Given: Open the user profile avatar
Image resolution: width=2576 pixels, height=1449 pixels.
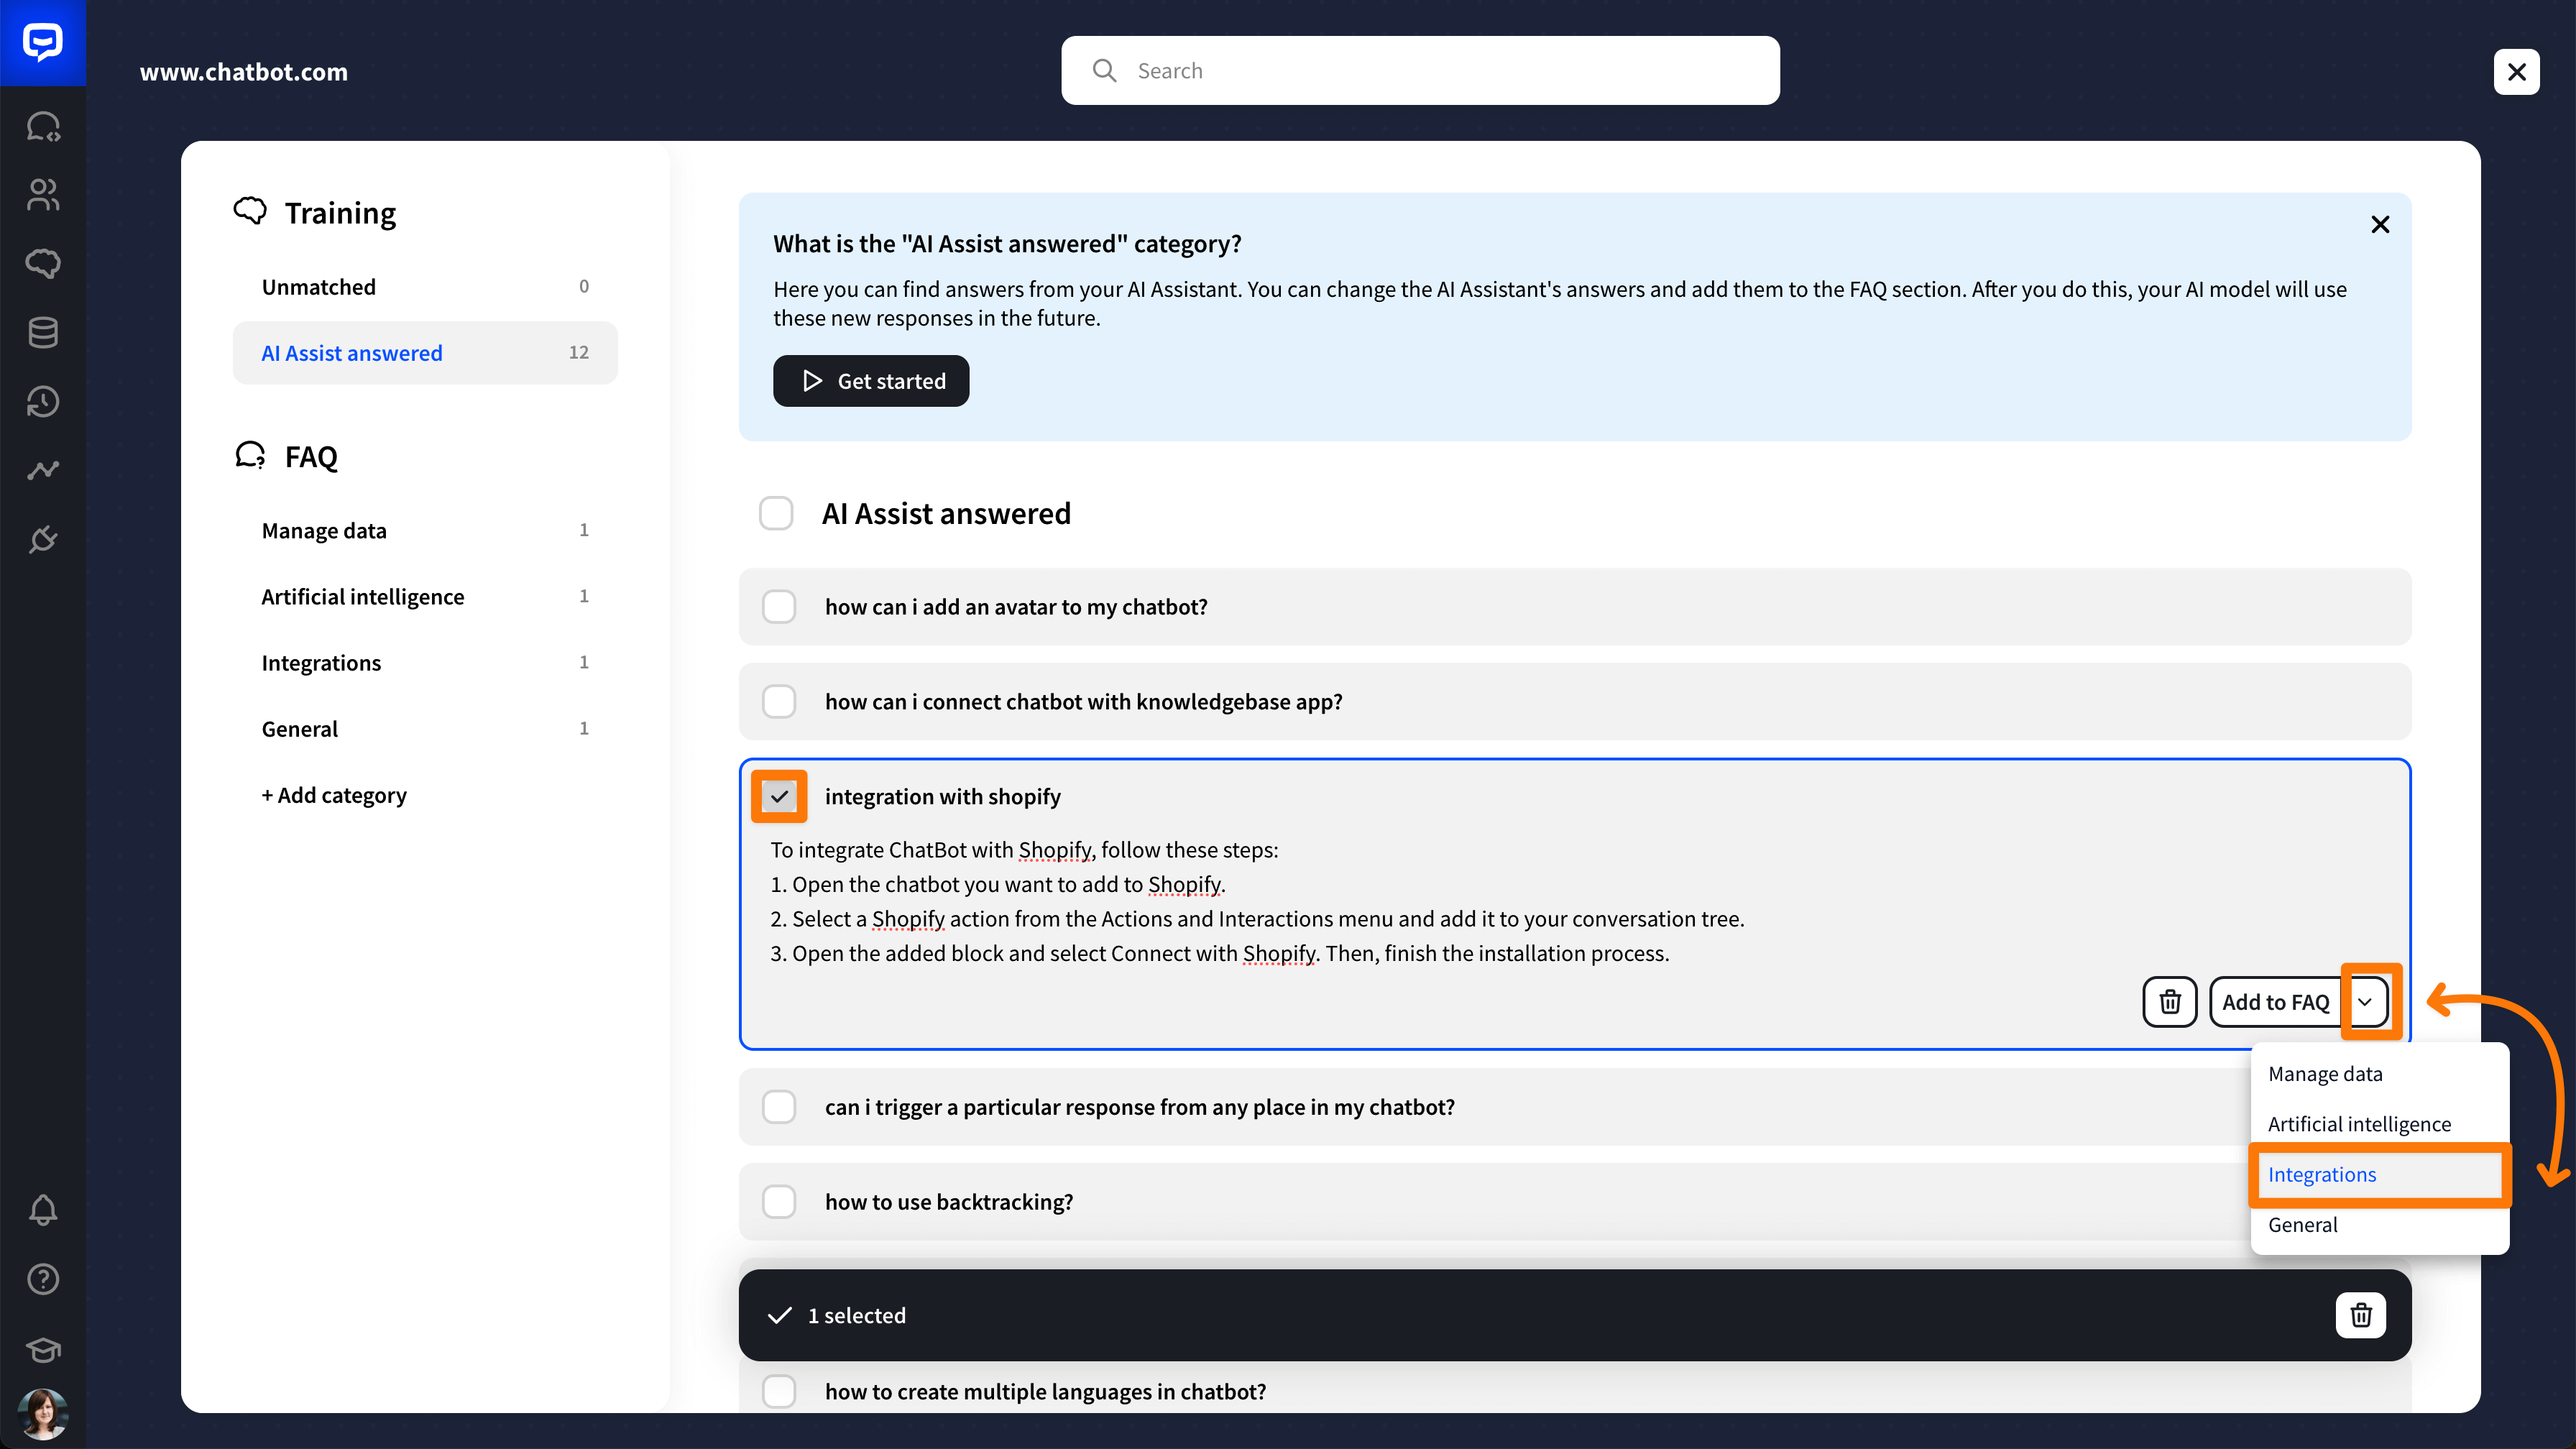Looking at the screenshot, I should (x=43, y=1415).
